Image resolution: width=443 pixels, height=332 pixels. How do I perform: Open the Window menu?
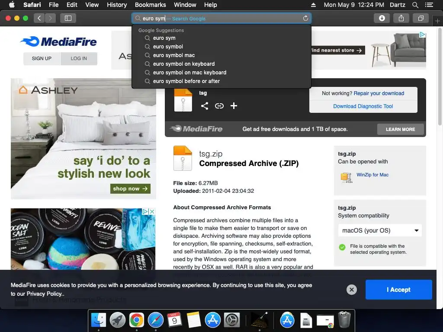(185, 5)
